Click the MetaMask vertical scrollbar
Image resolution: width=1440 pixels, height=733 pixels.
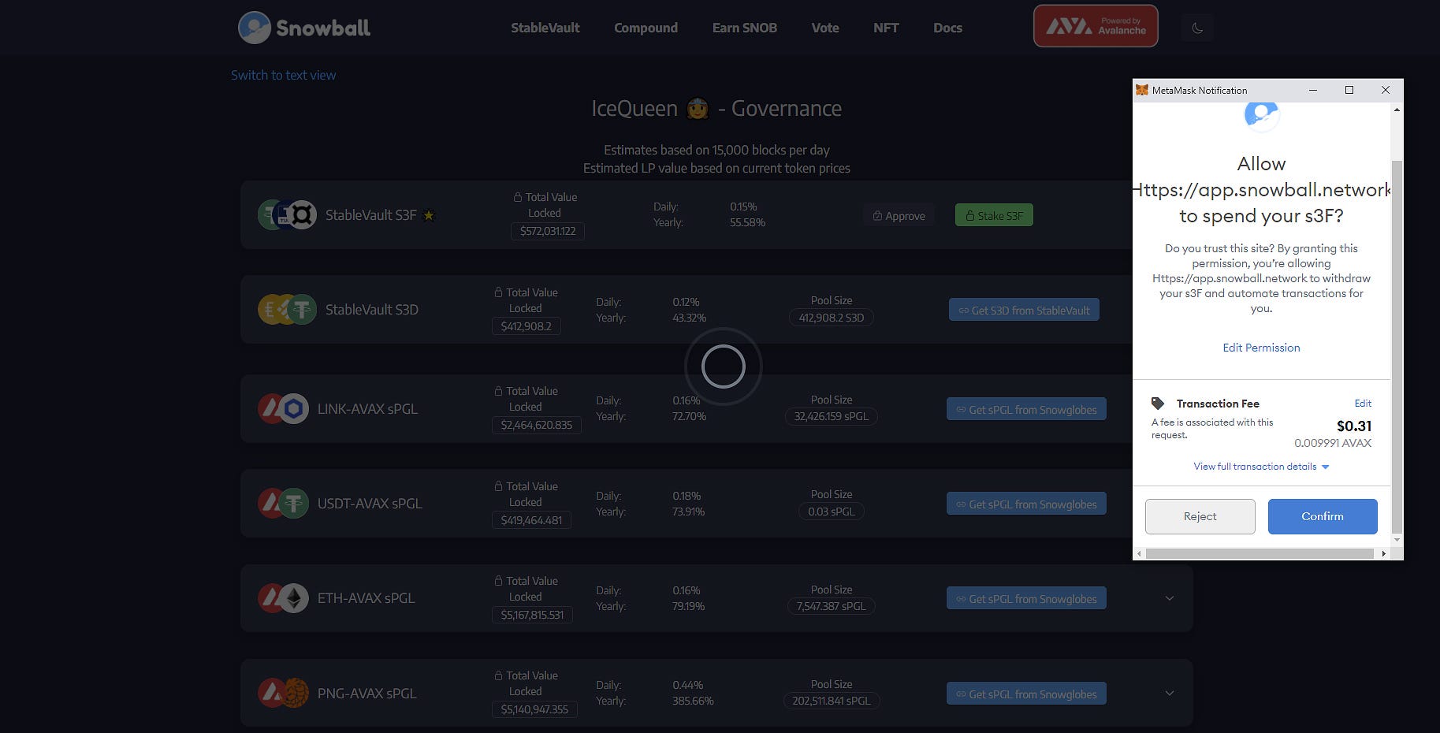1397,347
